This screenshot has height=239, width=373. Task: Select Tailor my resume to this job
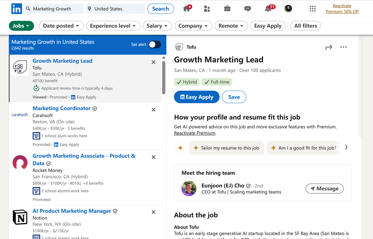[x=226, y=148]
